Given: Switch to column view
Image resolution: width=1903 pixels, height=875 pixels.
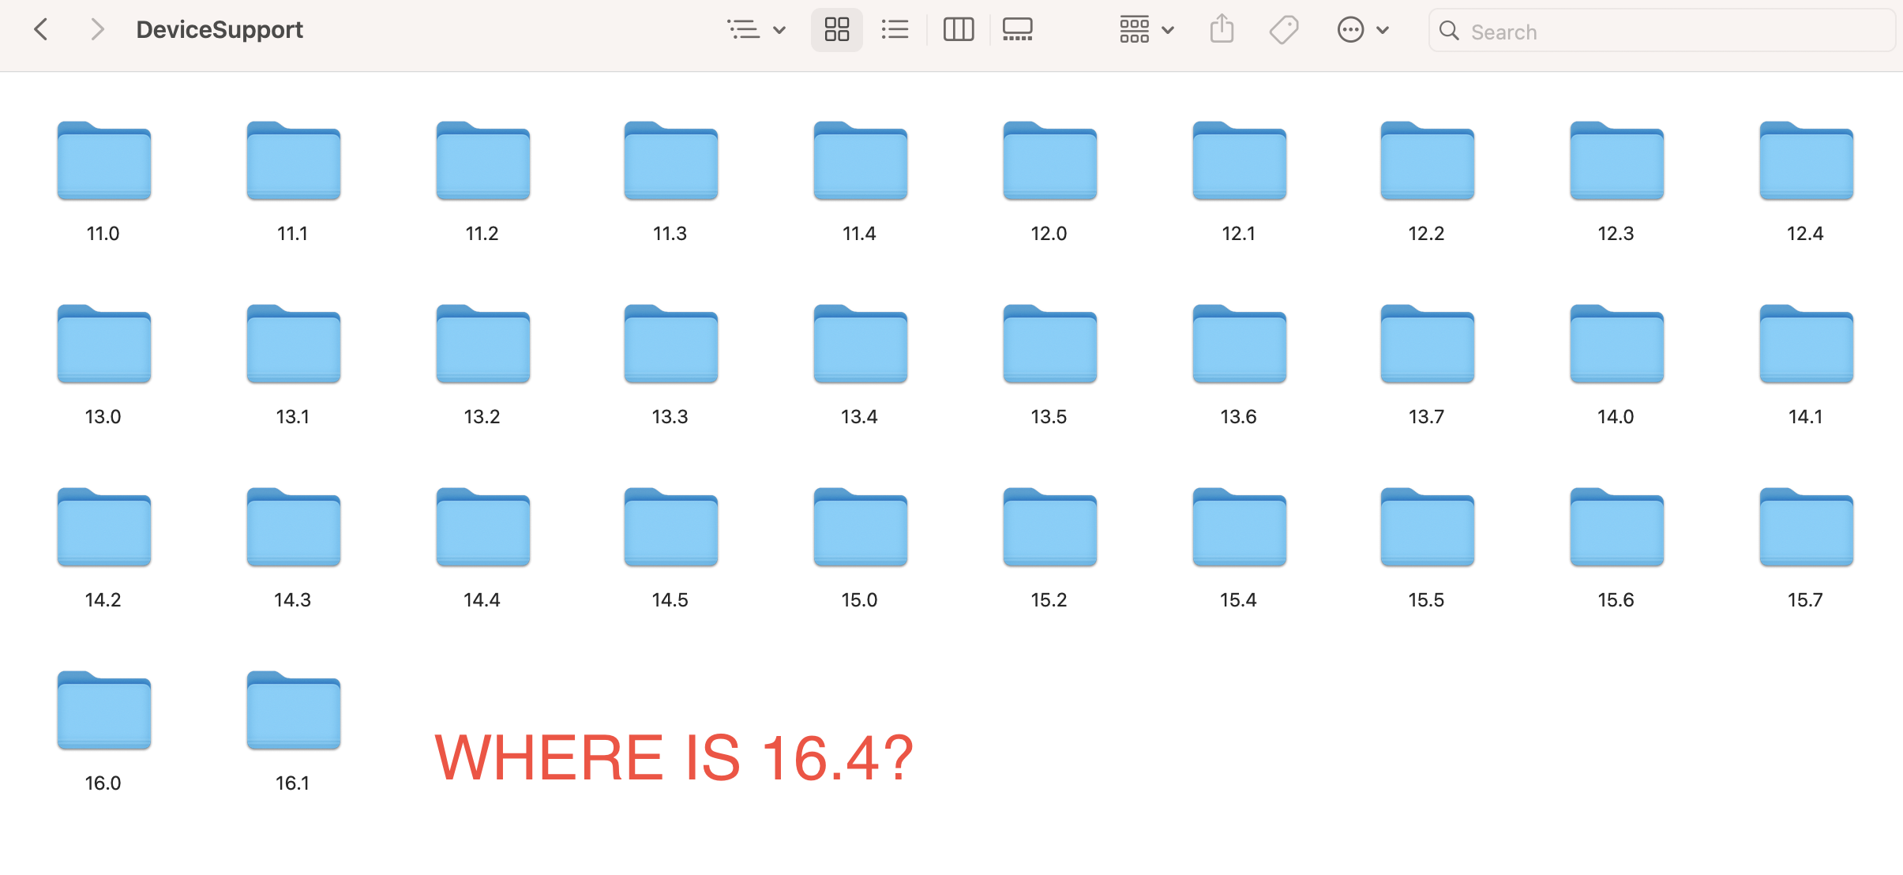Looking at the screenshot, I should 959,30.
